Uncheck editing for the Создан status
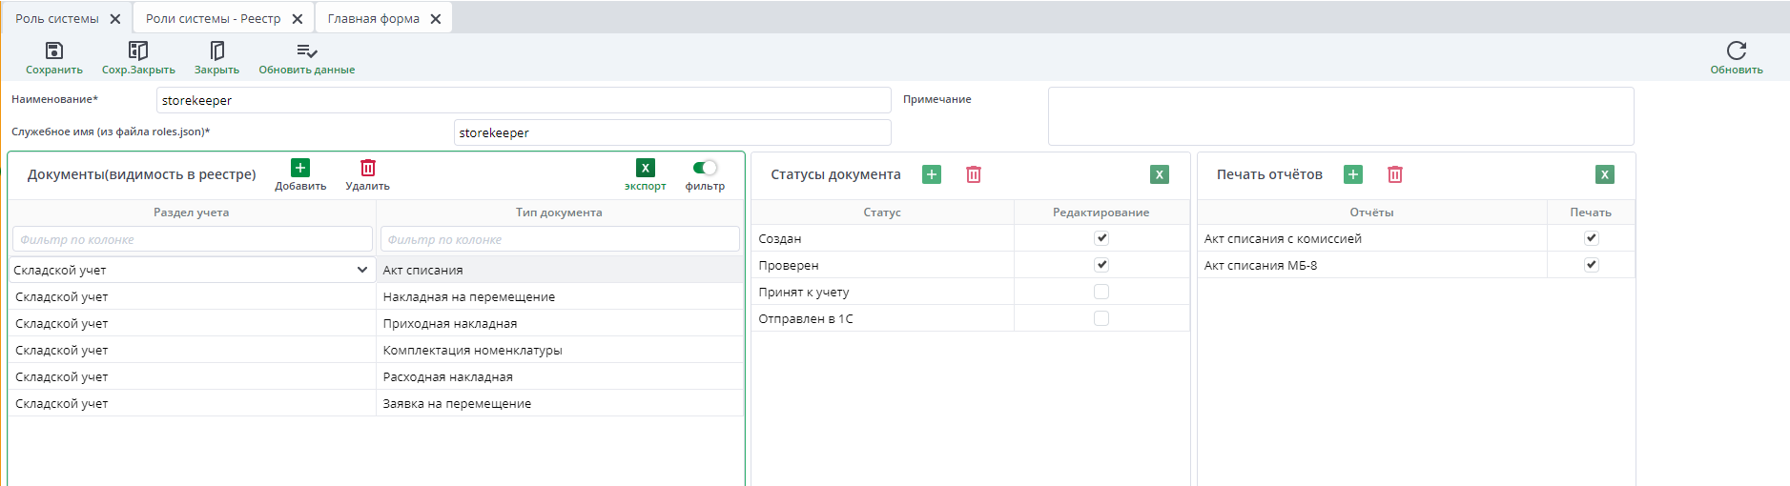The image size is (1790, 486). [x=1101, y=238]
